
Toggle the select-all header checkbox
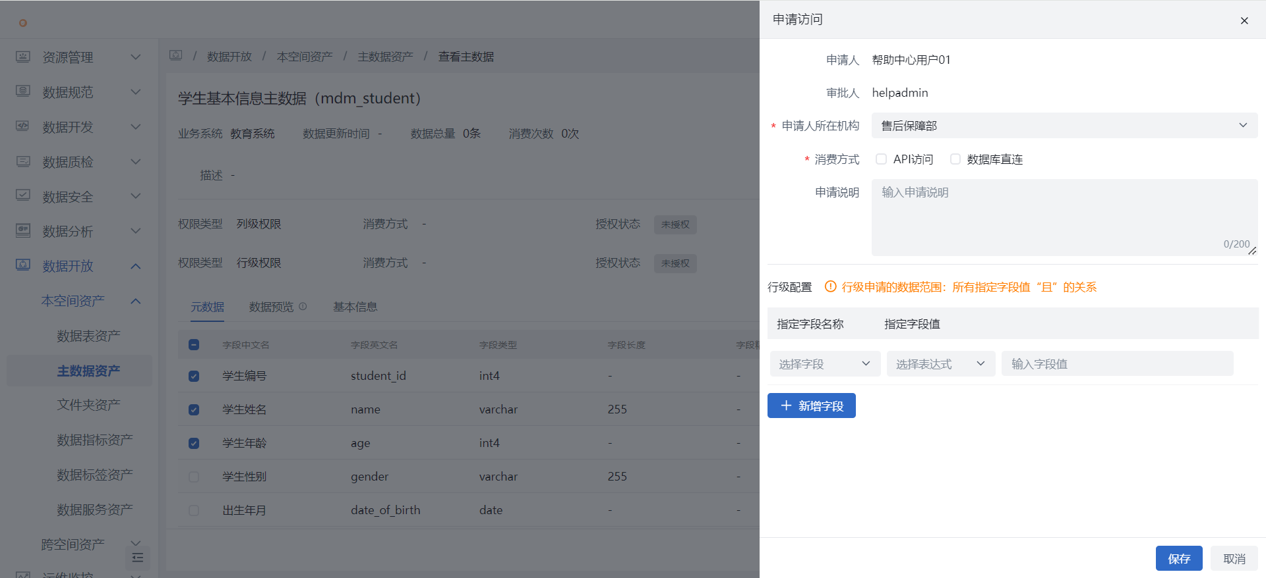[x=194, y=344]
